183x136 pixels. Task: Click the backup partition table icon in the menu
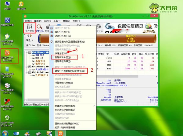52,32
